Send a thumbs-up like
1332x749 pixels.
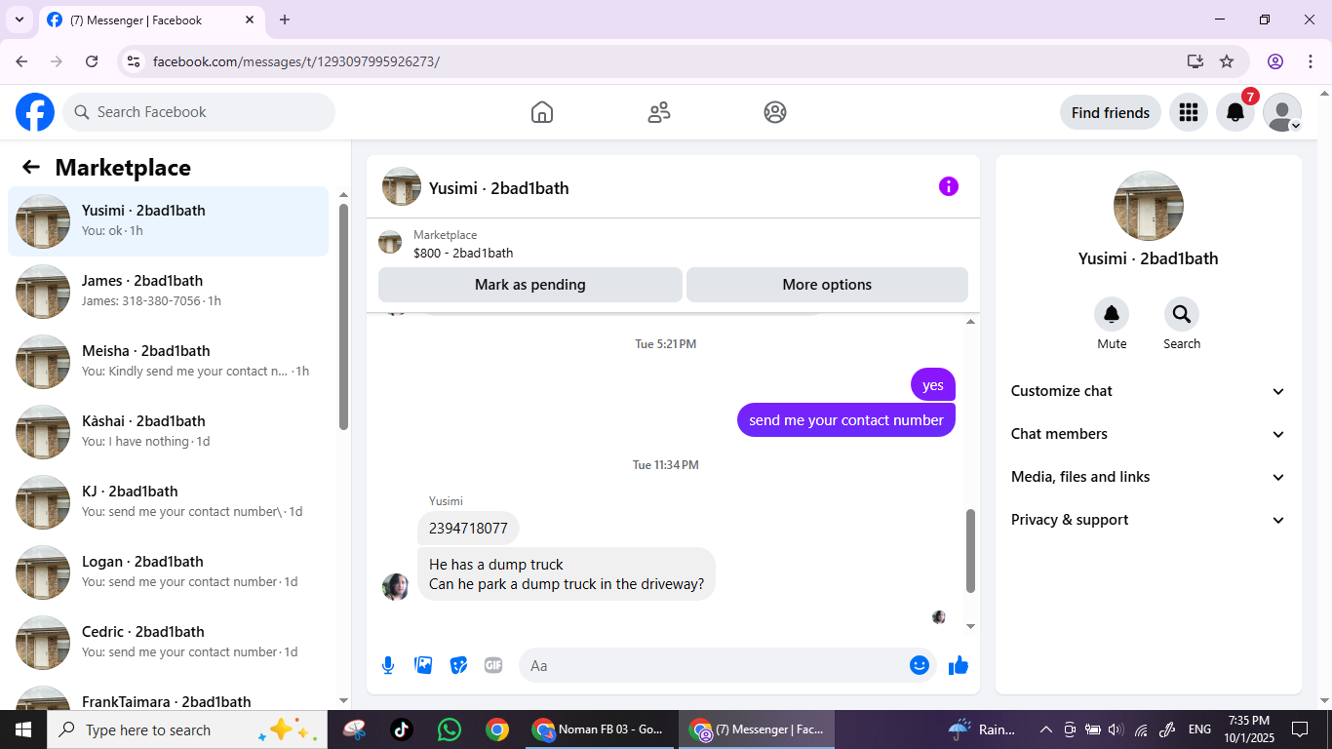click(x=959, y=665)
